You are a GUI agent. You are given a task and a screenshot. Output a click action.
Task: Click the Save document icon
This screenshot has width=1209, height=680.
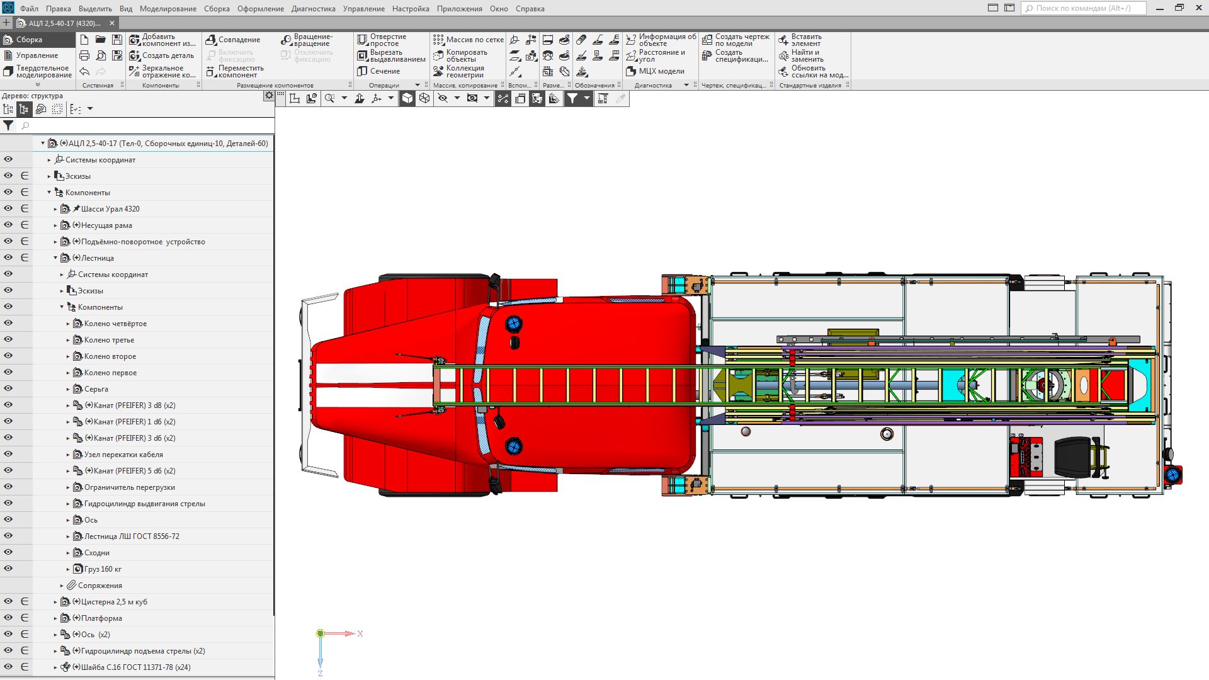[117, 40]
